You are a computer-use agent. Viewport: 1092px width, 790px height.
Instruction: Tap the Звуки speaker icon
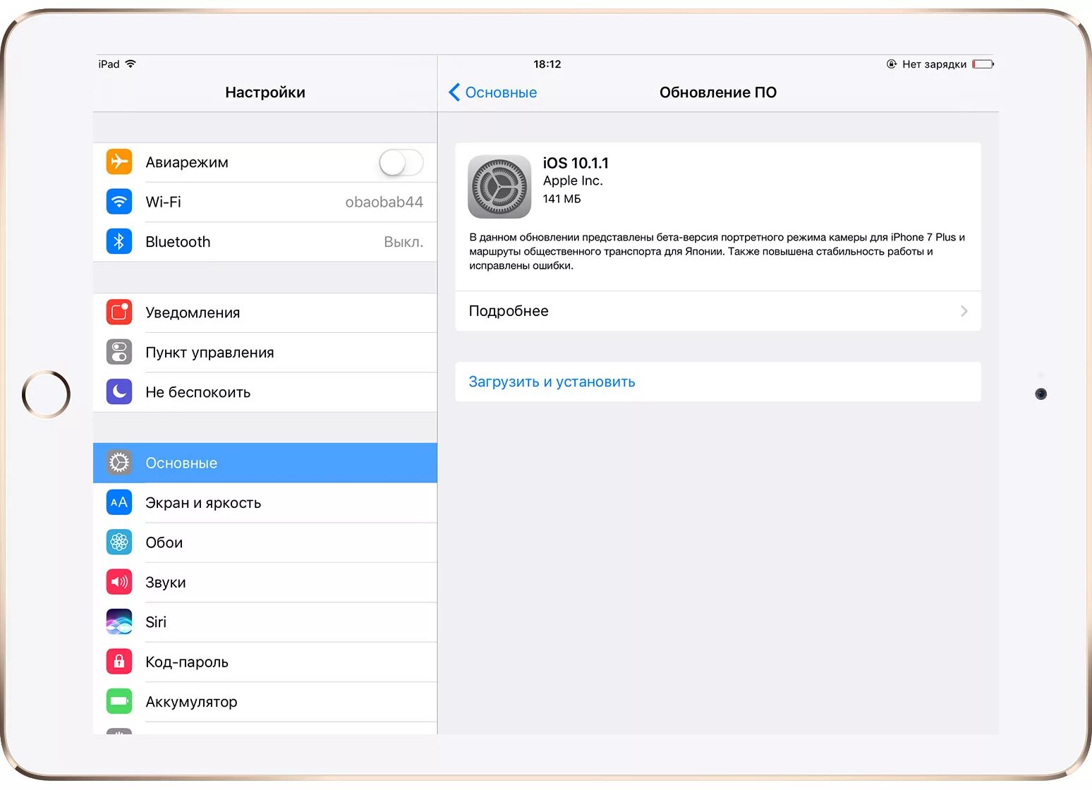[119, 582]
